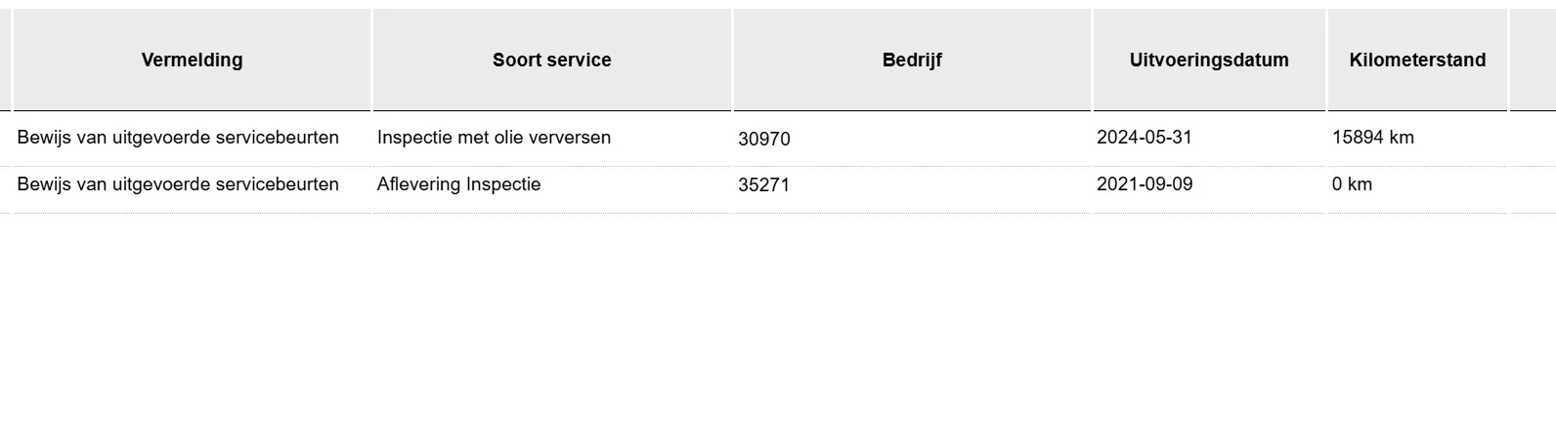Viewport: 1556px width, 448px height.
Task: Select Vermelding text in the 2024-05-31 row
Action: click(x=178, y=138)
